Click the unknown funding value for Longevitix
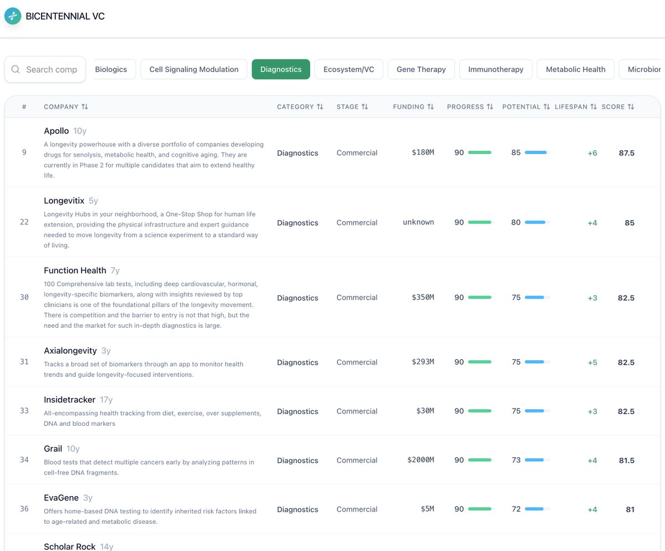The height and width of the screenshot is (551, 665). coord(418,222)
